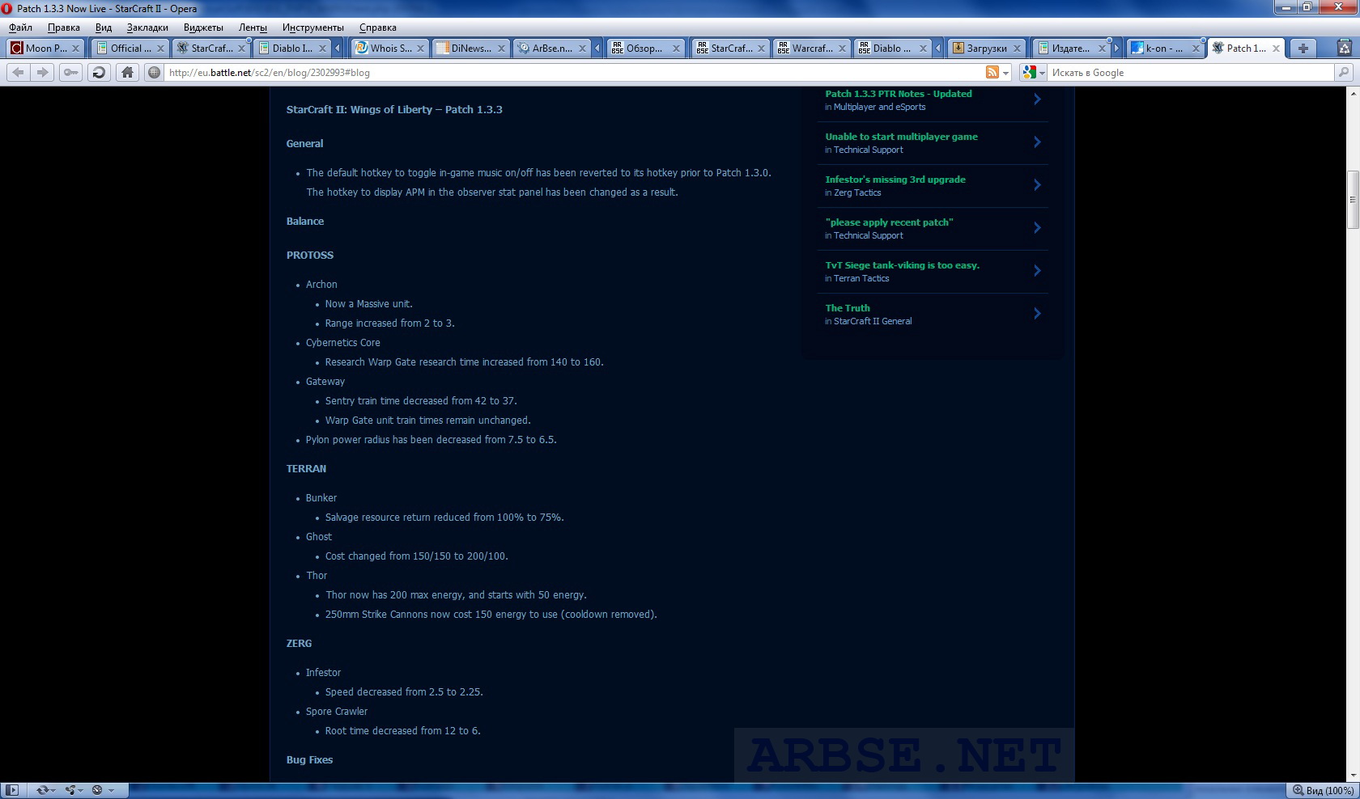Toggle the Opera side panel button

pyautogui.click(x=12, y=790)
